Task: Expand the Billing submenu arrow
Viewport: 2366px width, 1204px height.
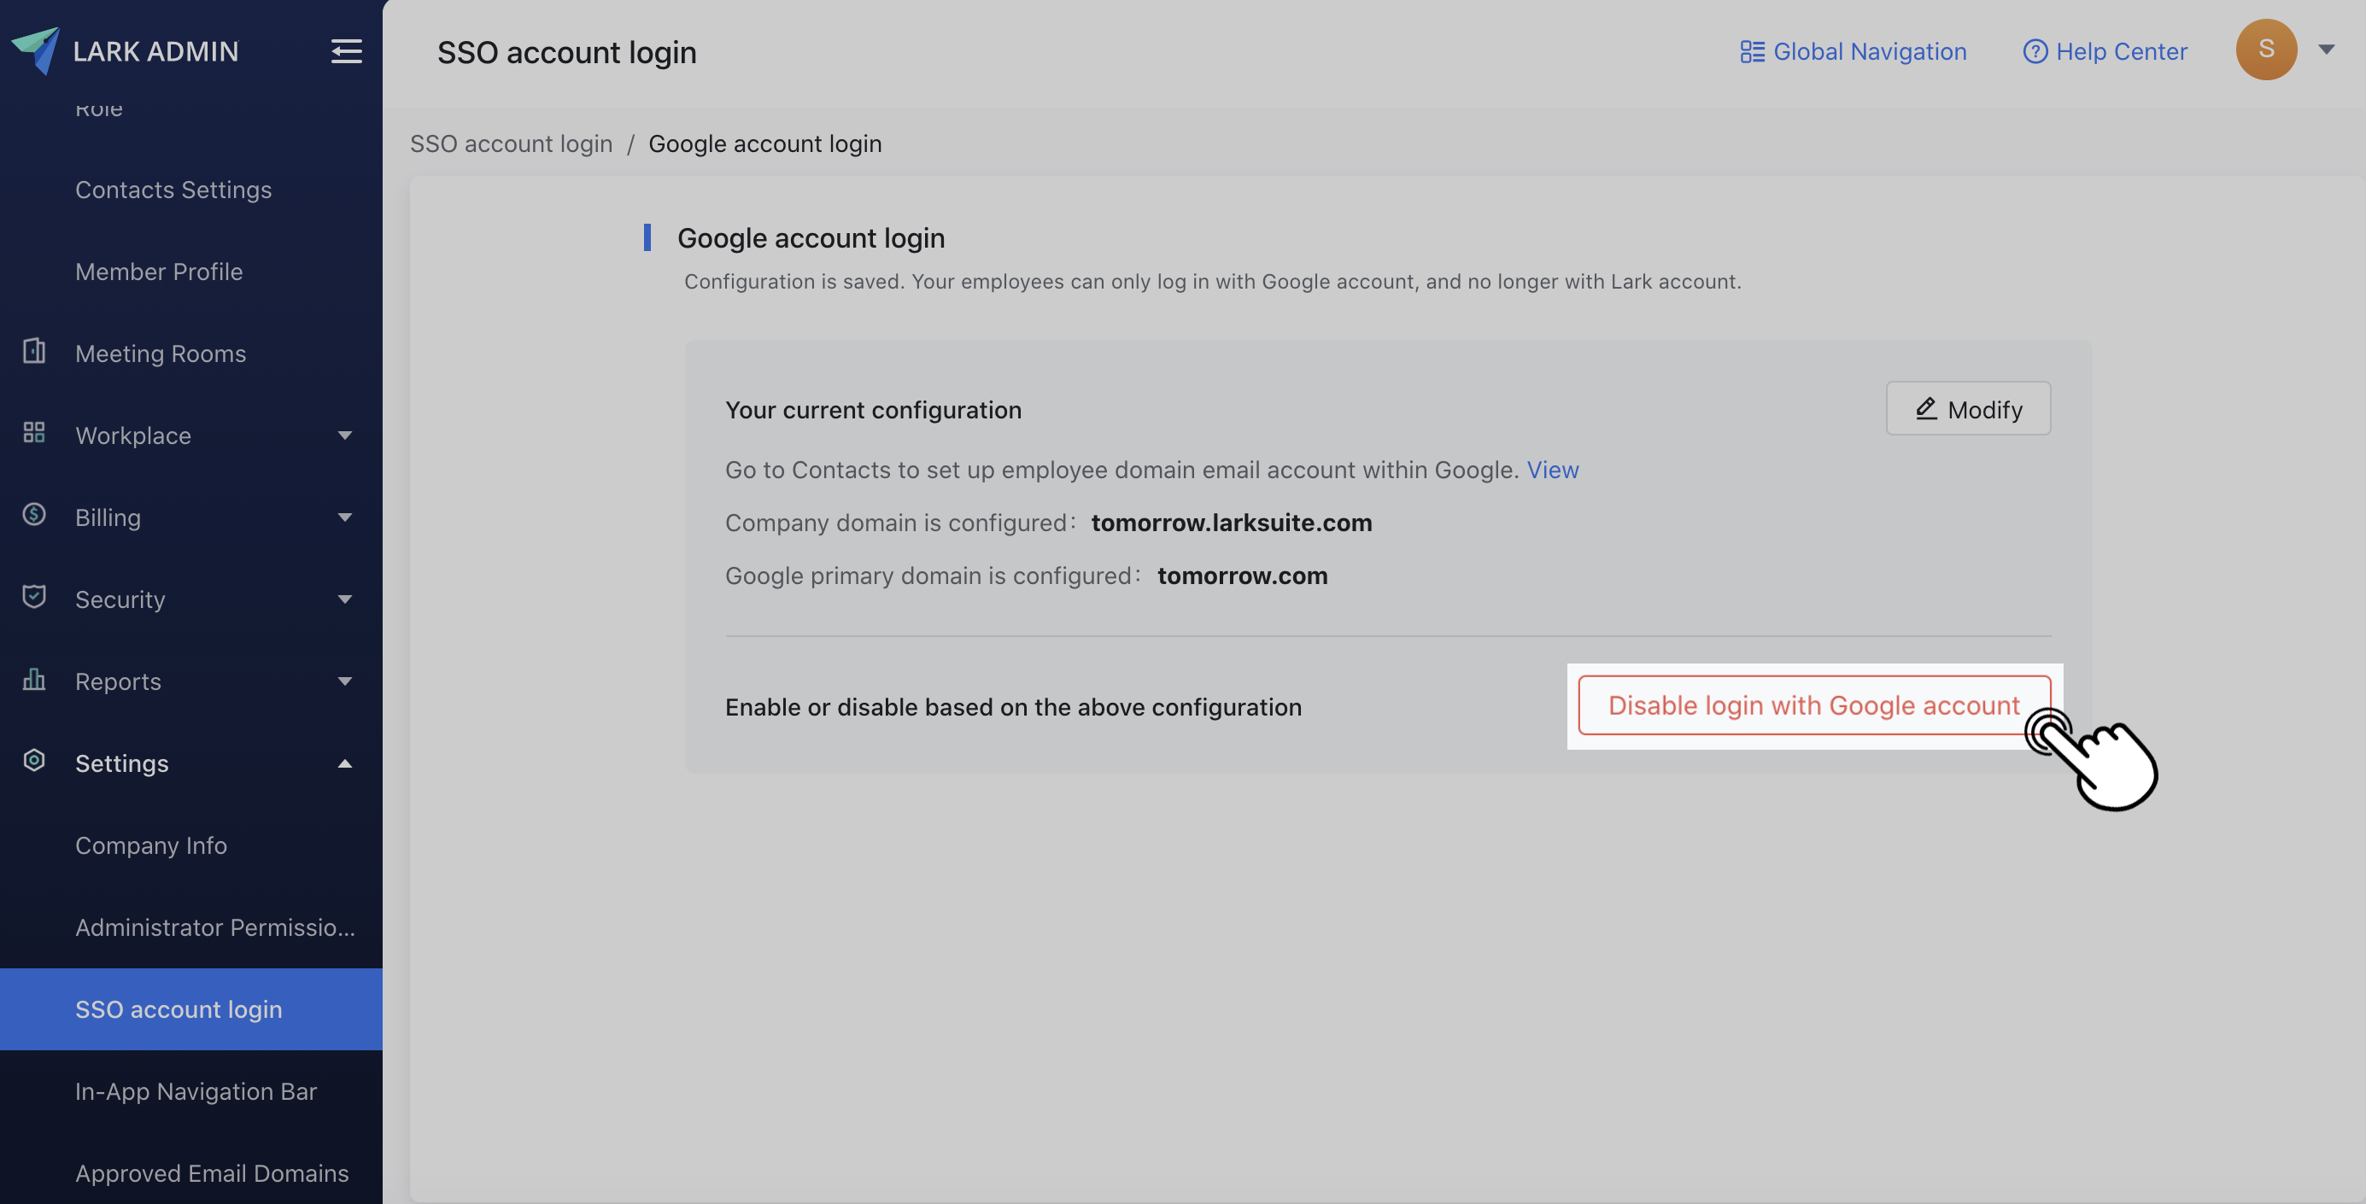Action: coord(344,517)
